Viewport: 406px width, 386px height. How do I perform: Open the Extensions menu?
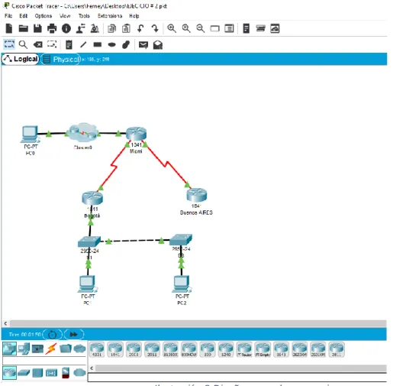[110, 16]
